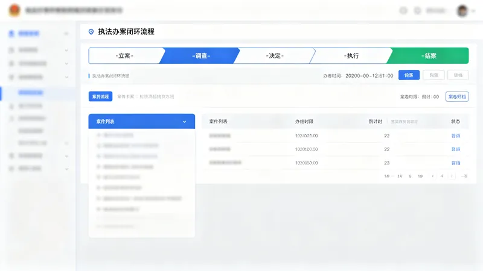Select the -决定- process step
This screenshot has height=271, width=483.
(275, 55)
